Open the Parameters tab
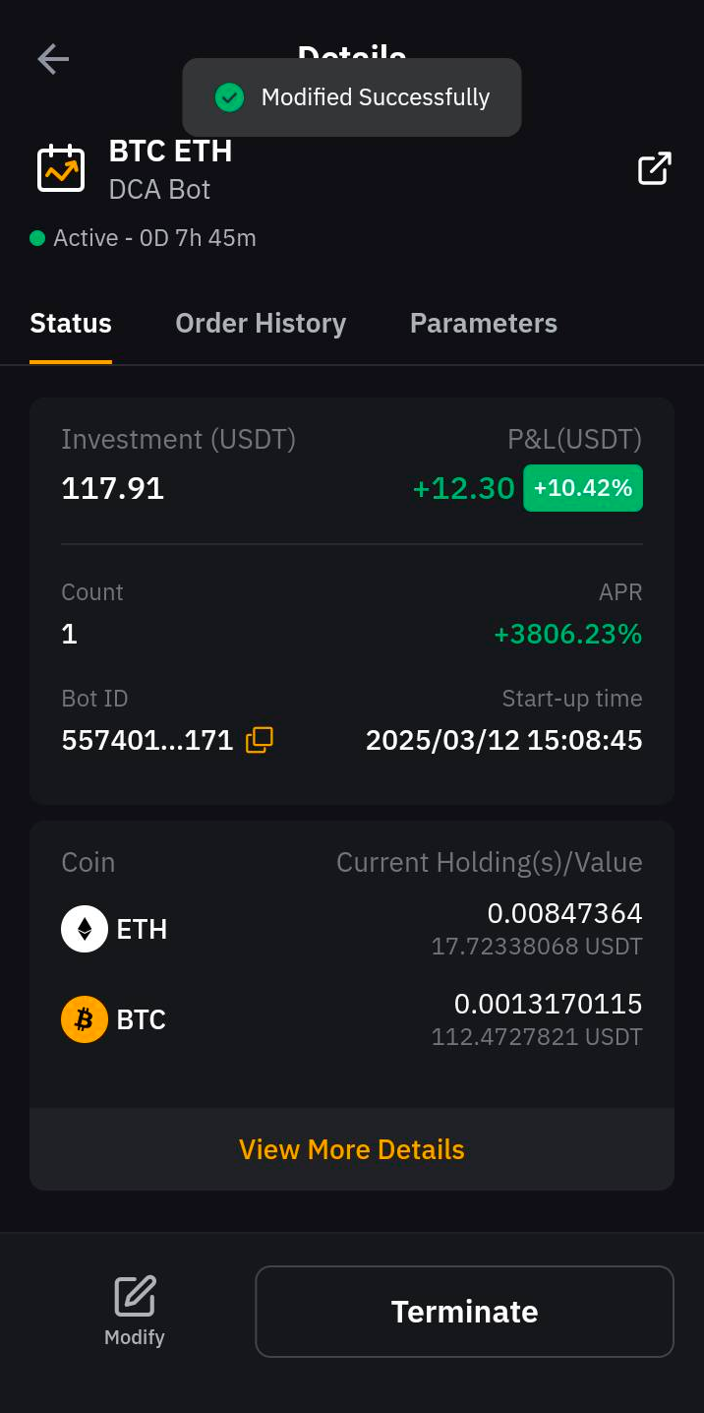 (484, 324)
